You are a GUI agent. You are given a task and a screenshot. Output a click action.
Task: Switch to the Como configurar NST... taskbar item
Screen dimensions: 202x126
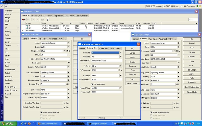(x=49, y=124)
